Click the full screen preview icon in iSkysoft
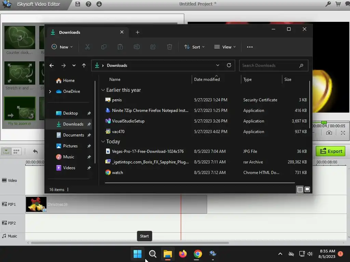This screenshot has width=350, height=262. [x=343, y=133]
